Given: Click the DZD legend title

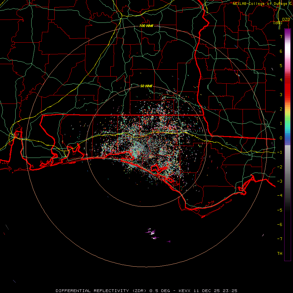Looking at the screenshot, I should (286, 20).
